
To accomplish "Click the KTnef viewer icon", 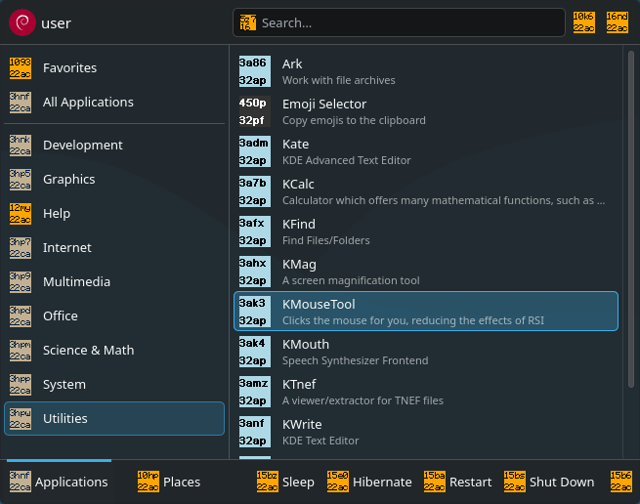I will pyautogui.click(x=255, y=392).
